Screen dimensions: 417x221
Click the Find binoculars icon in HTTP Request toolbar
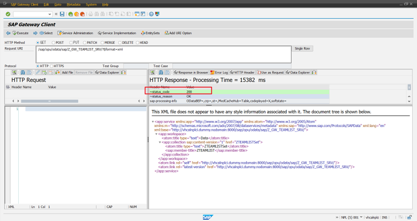point(23,72)
